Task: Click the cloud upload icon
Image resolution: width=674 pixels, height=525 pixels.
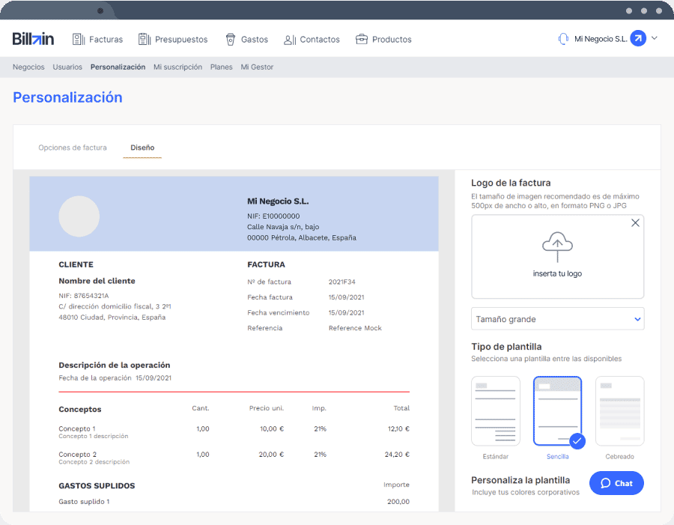Action: click(x=557, y=246)
